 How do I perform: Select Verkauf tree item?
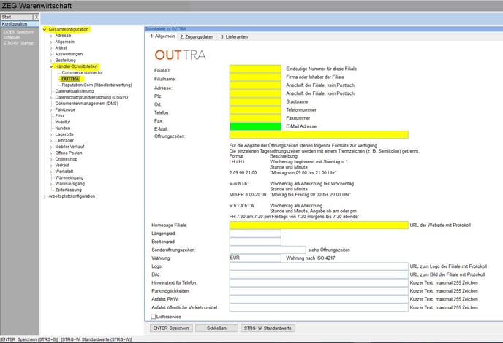point(62,166)
